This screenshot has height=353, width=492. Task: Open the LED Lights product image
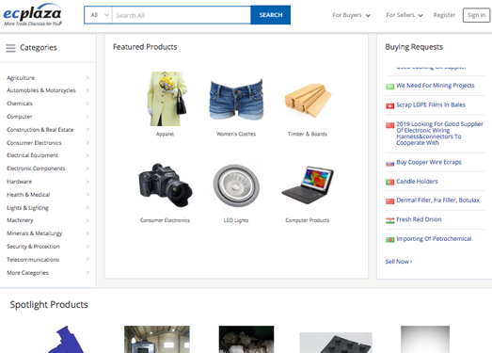[236, 185]
